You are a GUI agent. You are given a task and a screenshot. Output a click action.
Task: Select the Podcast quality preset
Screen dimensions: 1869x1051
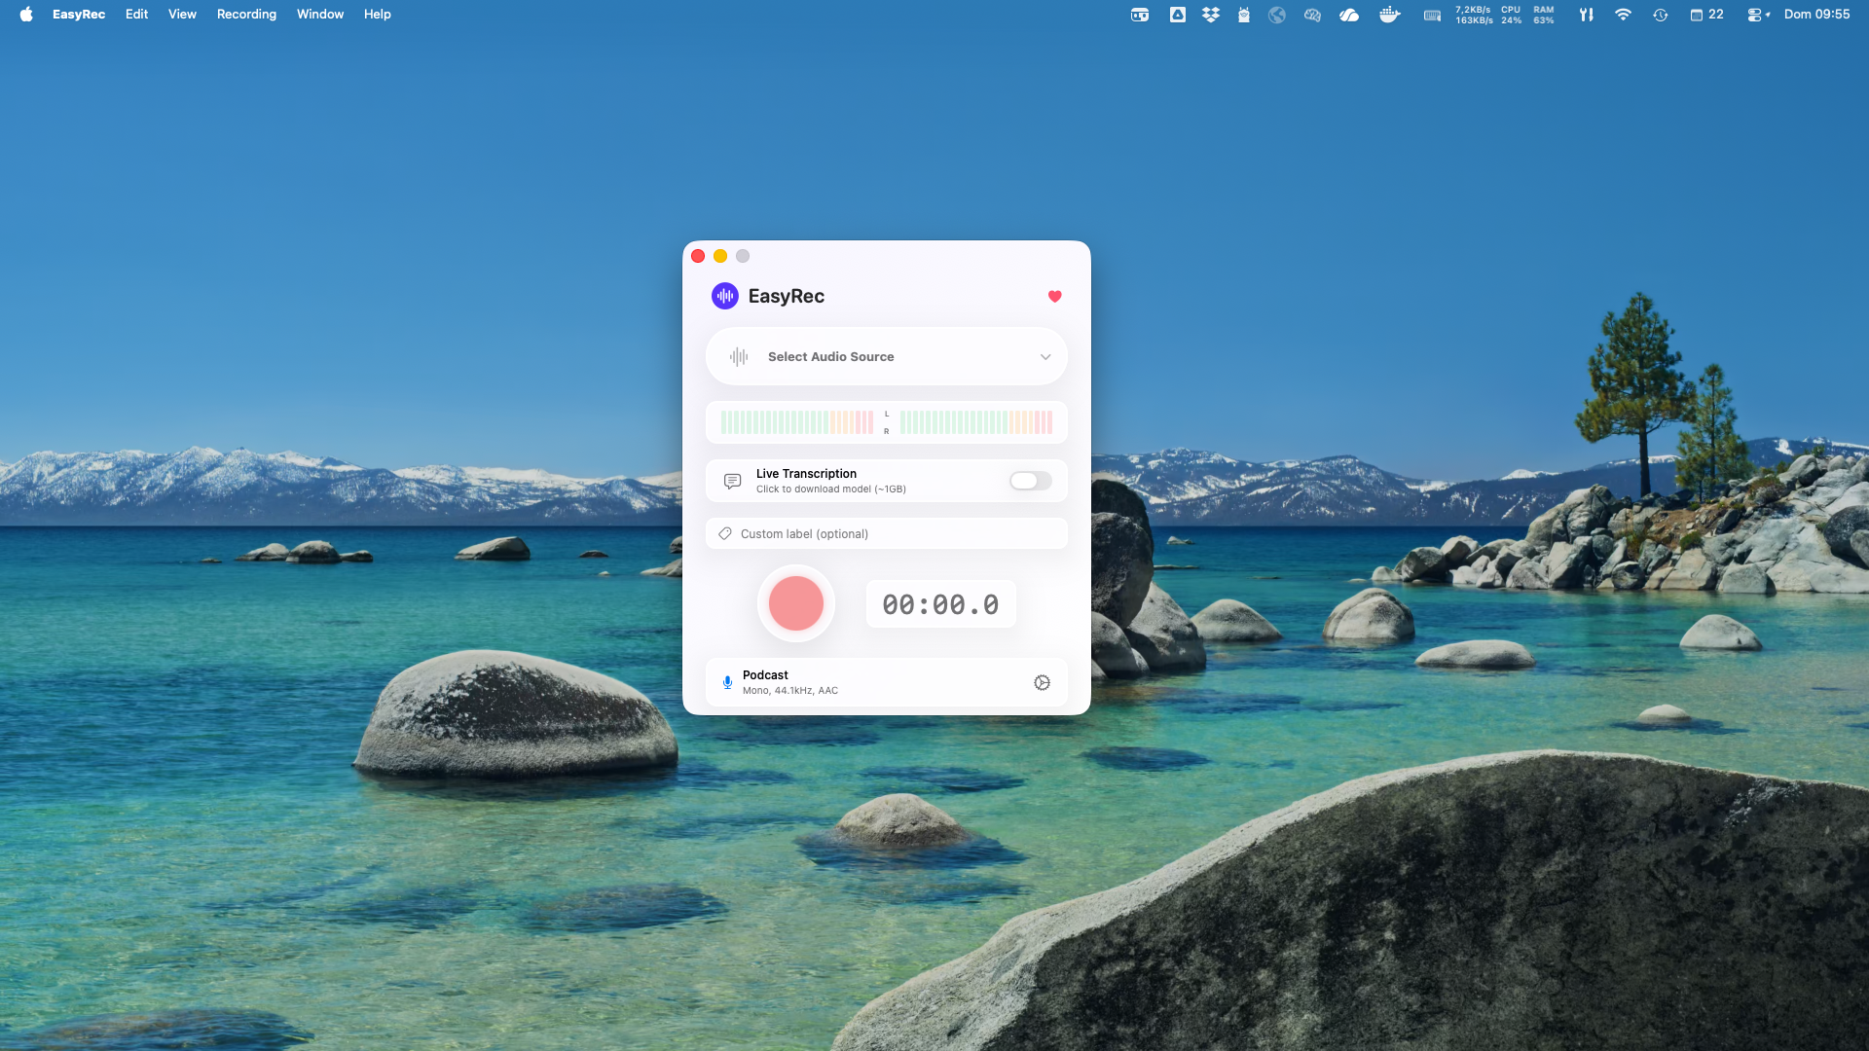[857, 681]
